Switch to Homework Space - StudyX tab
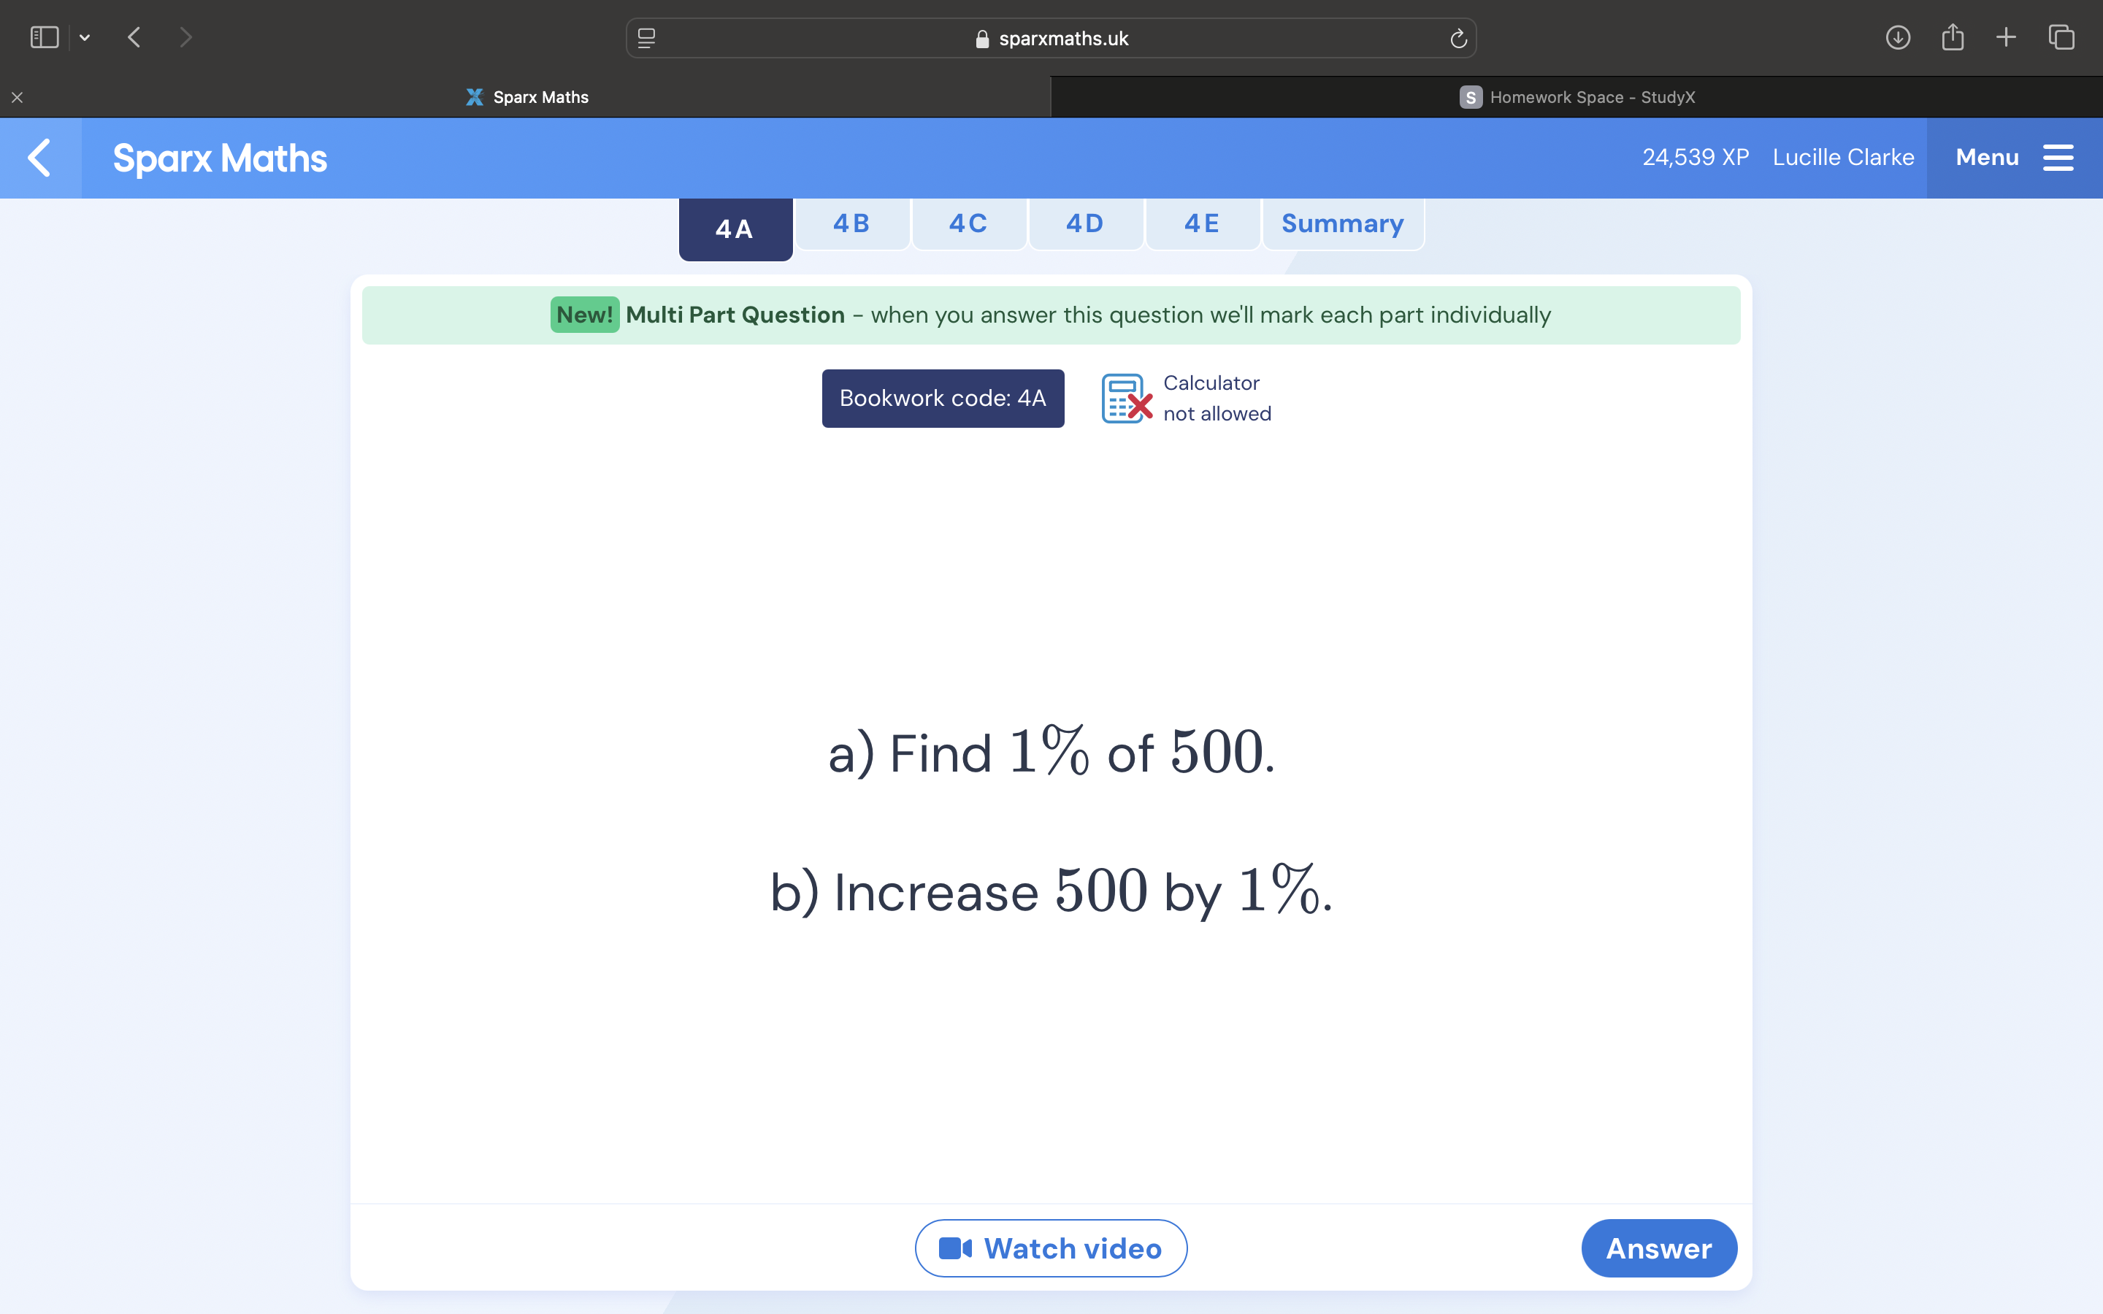Viewport: 2103px width, 1314px height. (1577, 97)
